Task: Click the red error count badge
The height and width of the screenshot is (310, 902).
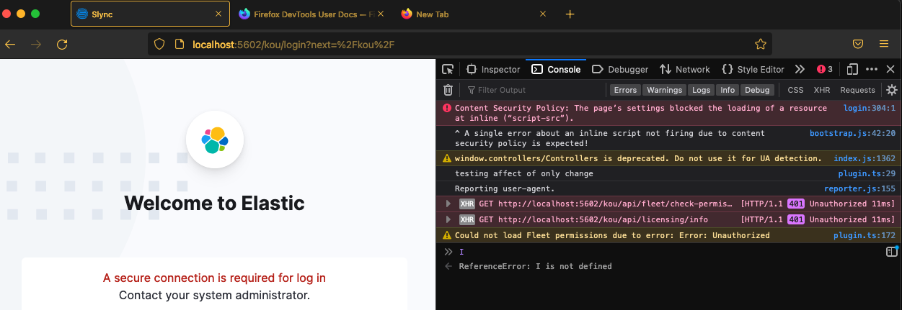Action: tap(825, 69)
